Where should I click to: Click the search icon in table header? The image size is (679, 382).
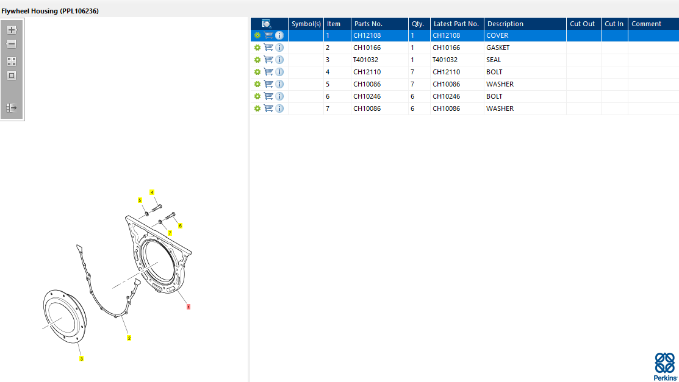pyautogui.click(x=267, y=23)
